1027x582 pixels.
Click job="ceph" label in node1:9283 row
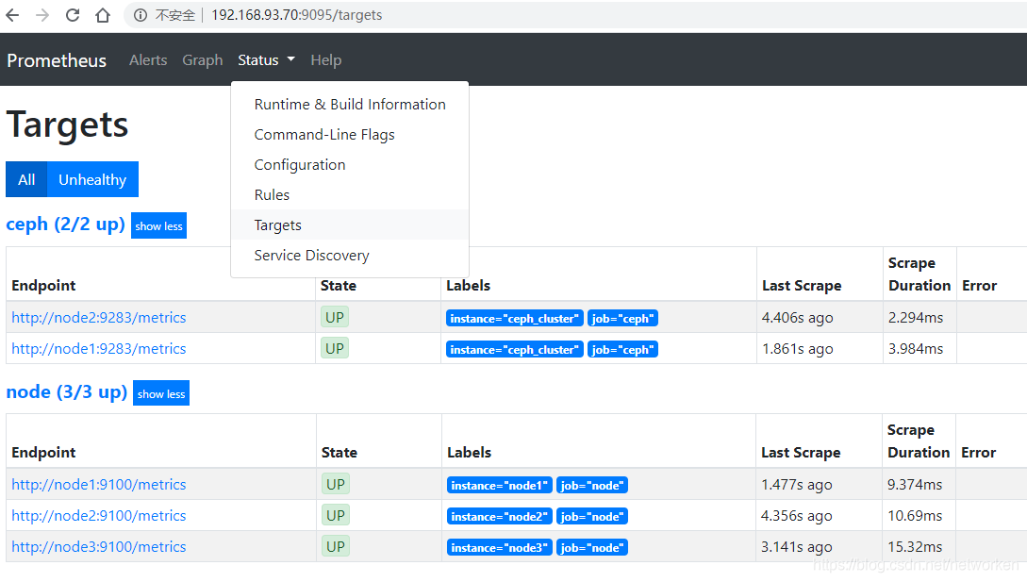pos(622,350)
